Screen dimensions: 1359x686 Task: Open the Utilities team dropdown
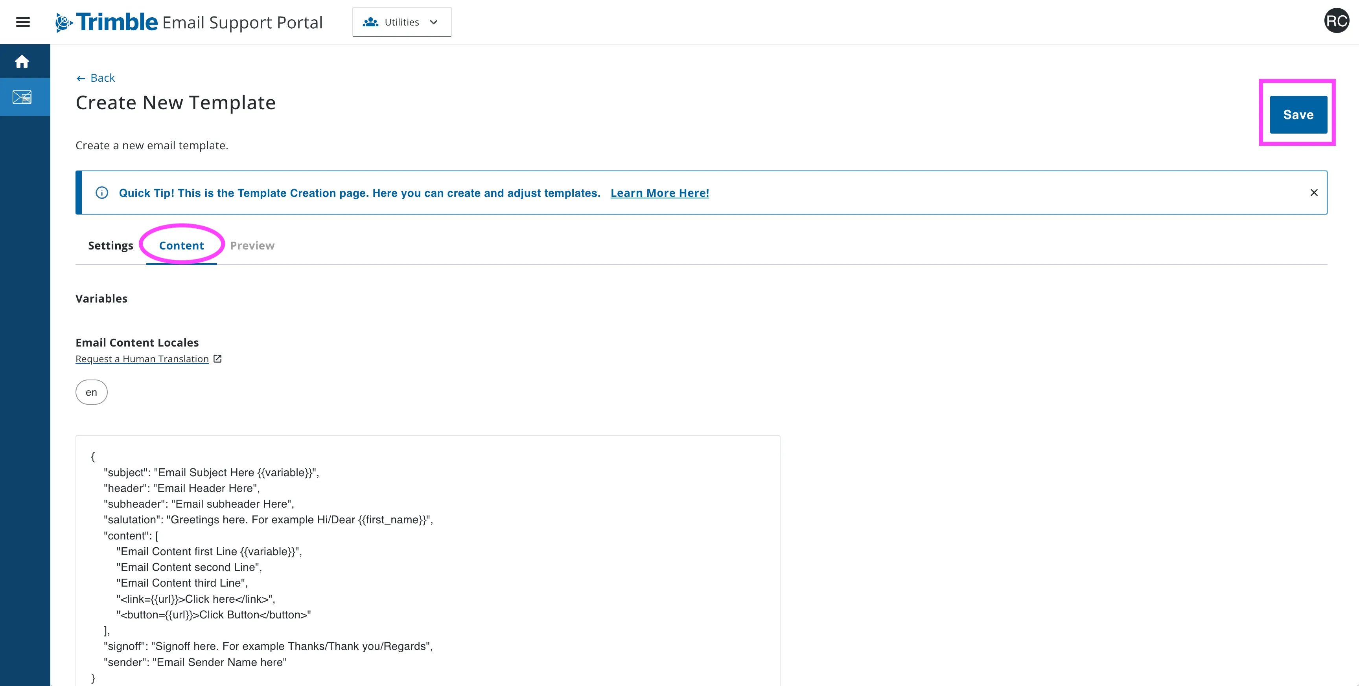click(x=401, y=22)
